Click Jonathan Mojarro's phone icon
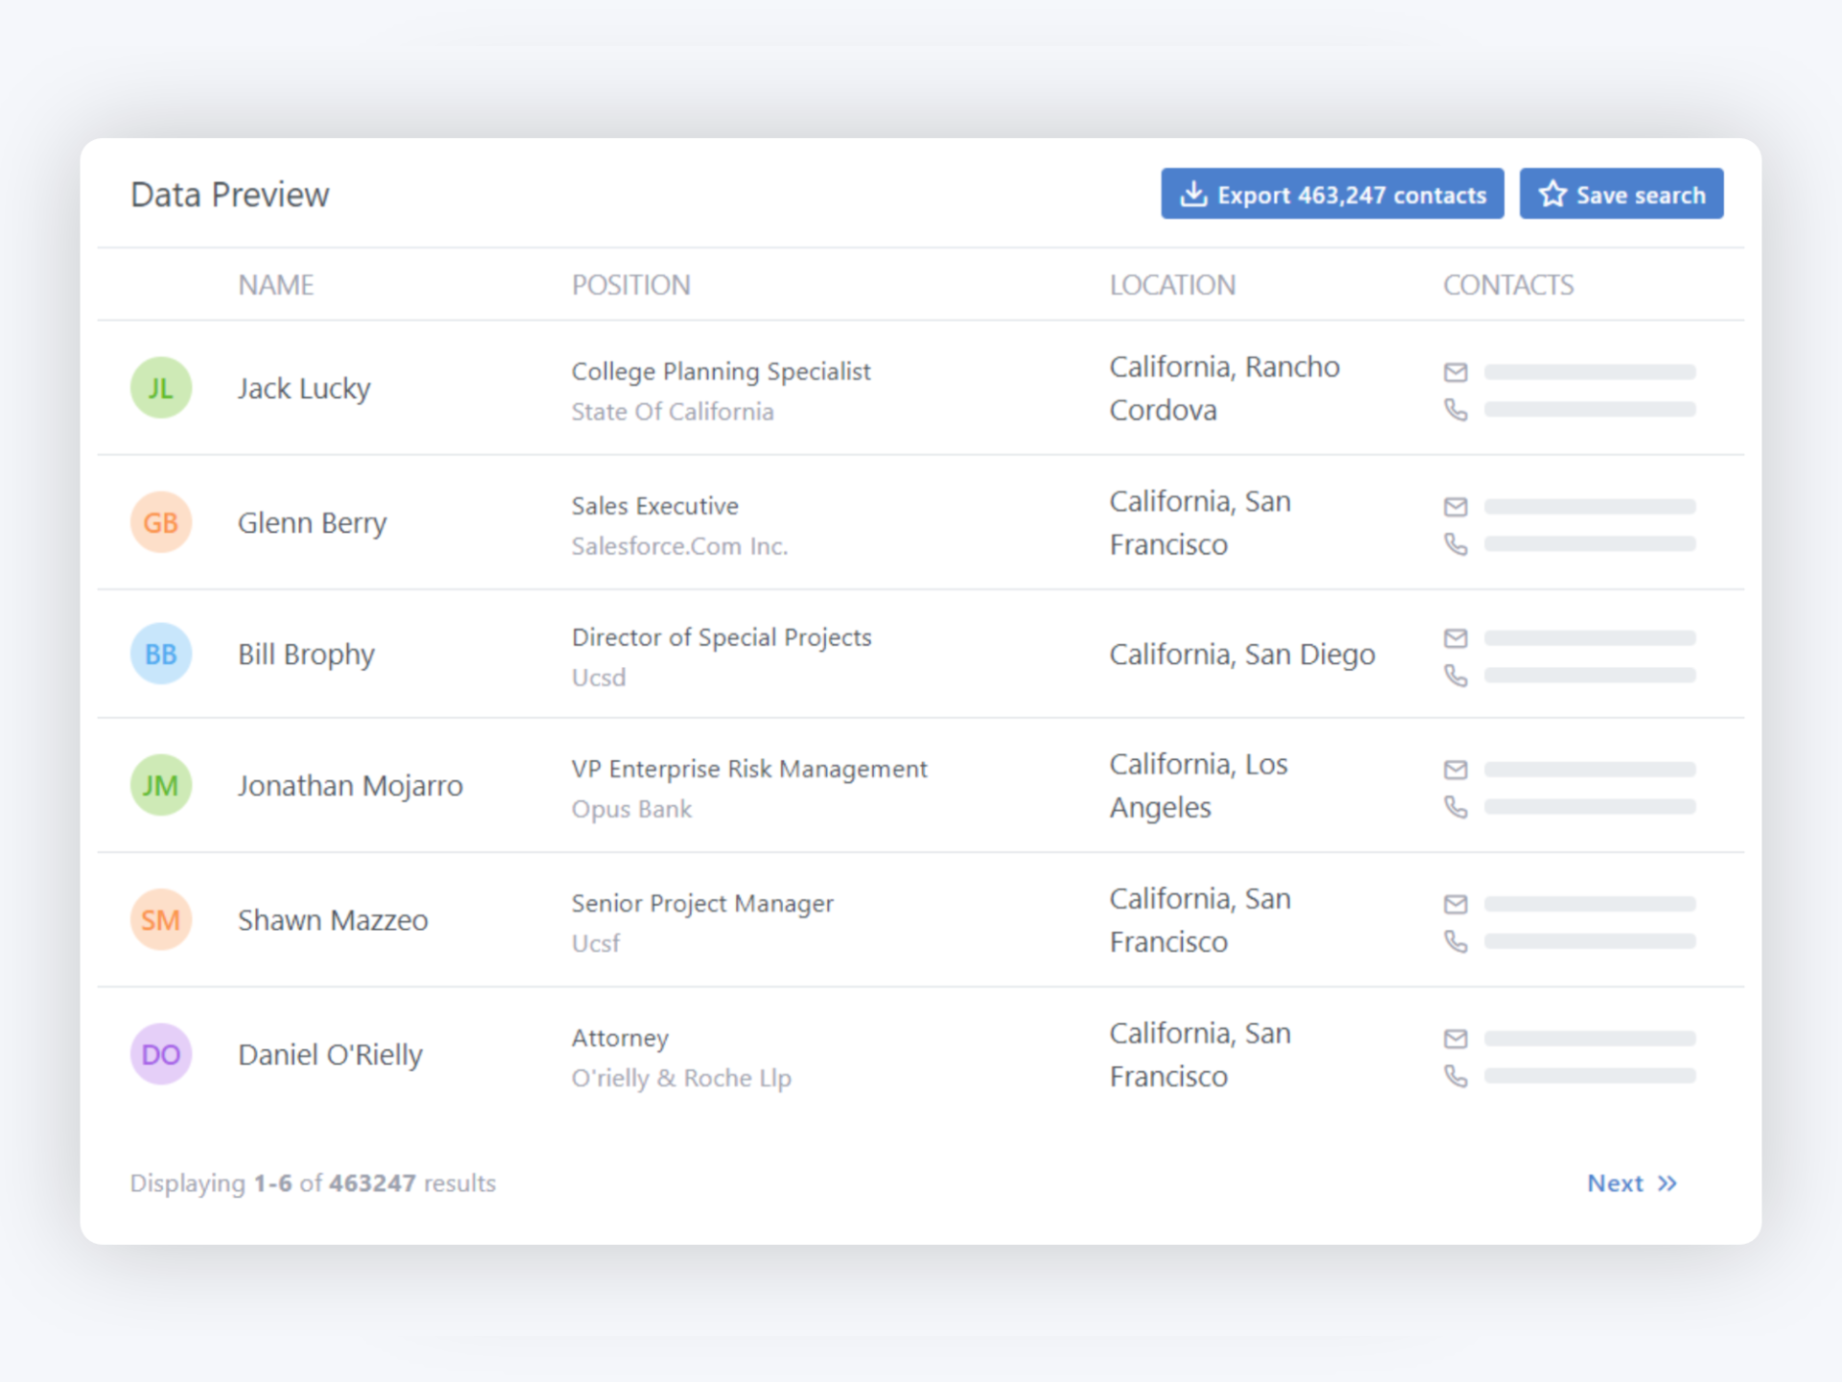This screenshot has height=1382, width=1842. coord(1455,807)
